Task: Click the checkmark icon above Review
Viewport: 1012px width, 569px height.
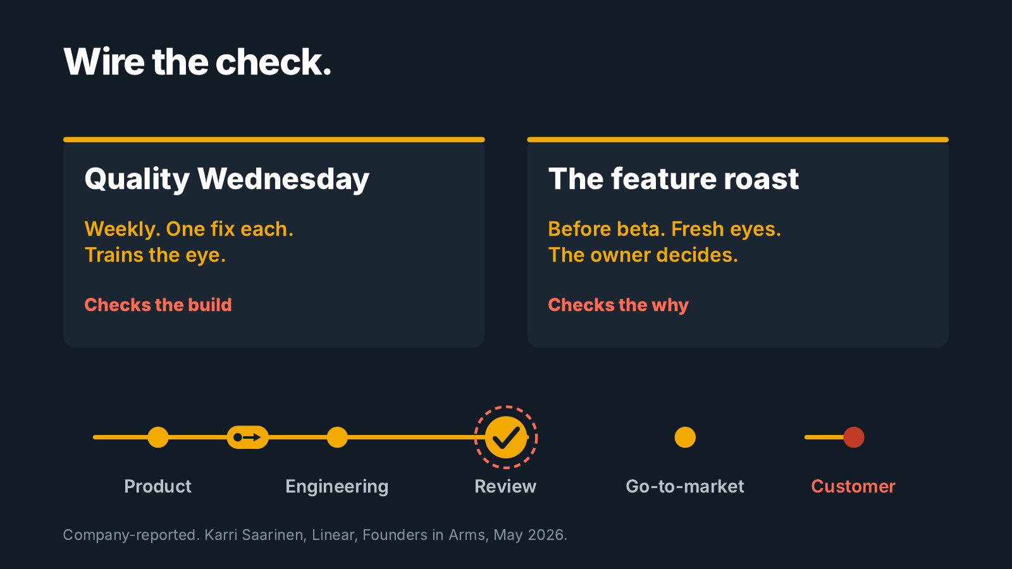Action: pyautogui.click(x=506, y=437)
